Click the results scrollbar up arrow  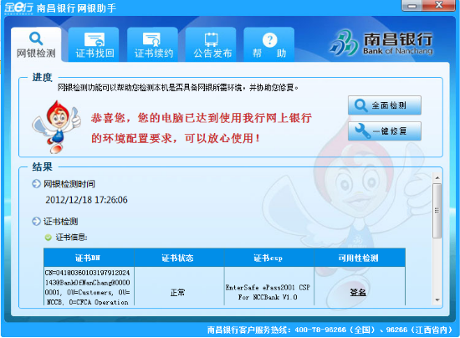[437, 178]
